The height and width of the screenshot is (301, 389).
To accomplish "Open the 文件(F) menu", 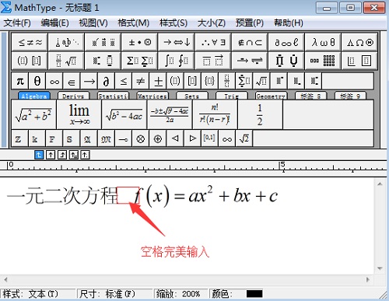I will pyautogui.click(x=17, y=23).
